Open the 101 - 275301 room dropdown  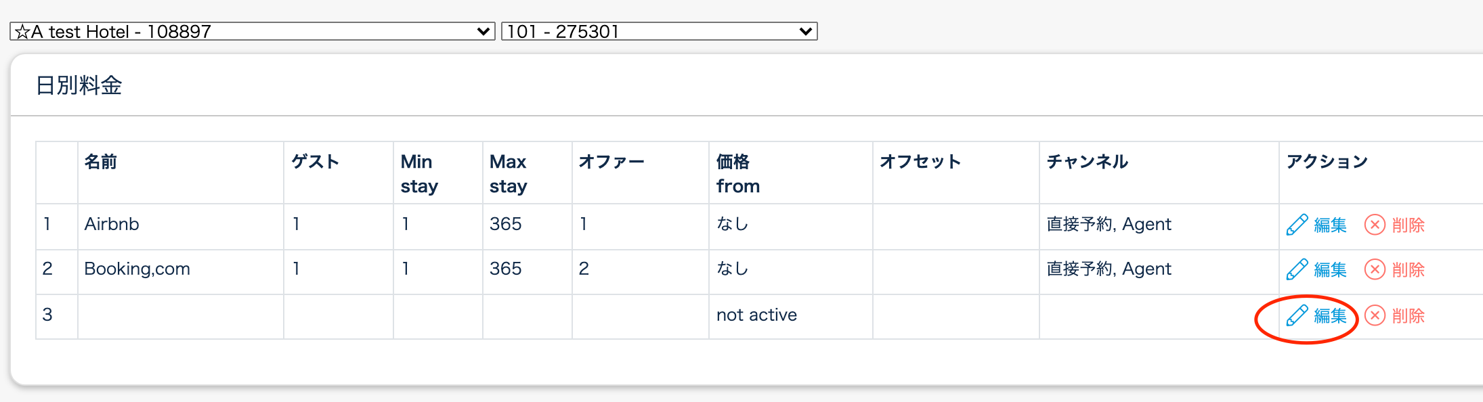point(659,31)
